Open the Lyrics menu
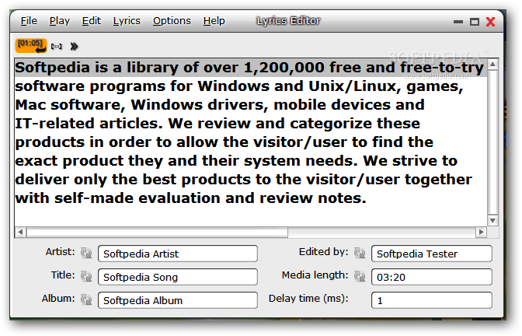Viewport: 522px width, 336px height. pyautogui.click(x=127, y=21)
